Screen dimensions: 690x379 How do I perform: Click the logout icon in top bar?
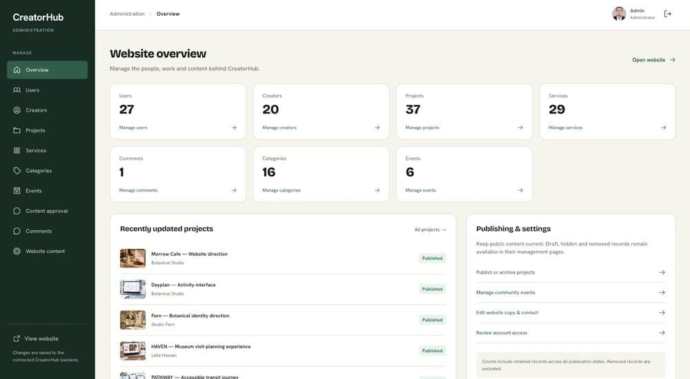(x=667, y=14)
